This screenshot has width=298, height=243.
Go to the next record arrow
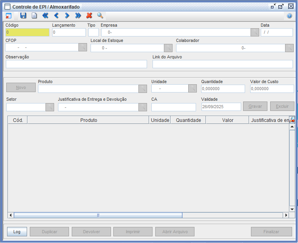coord(67,16)
